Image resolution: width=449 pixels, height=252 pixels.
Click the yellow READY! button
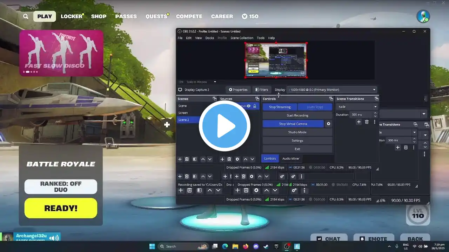pos(61,208)
